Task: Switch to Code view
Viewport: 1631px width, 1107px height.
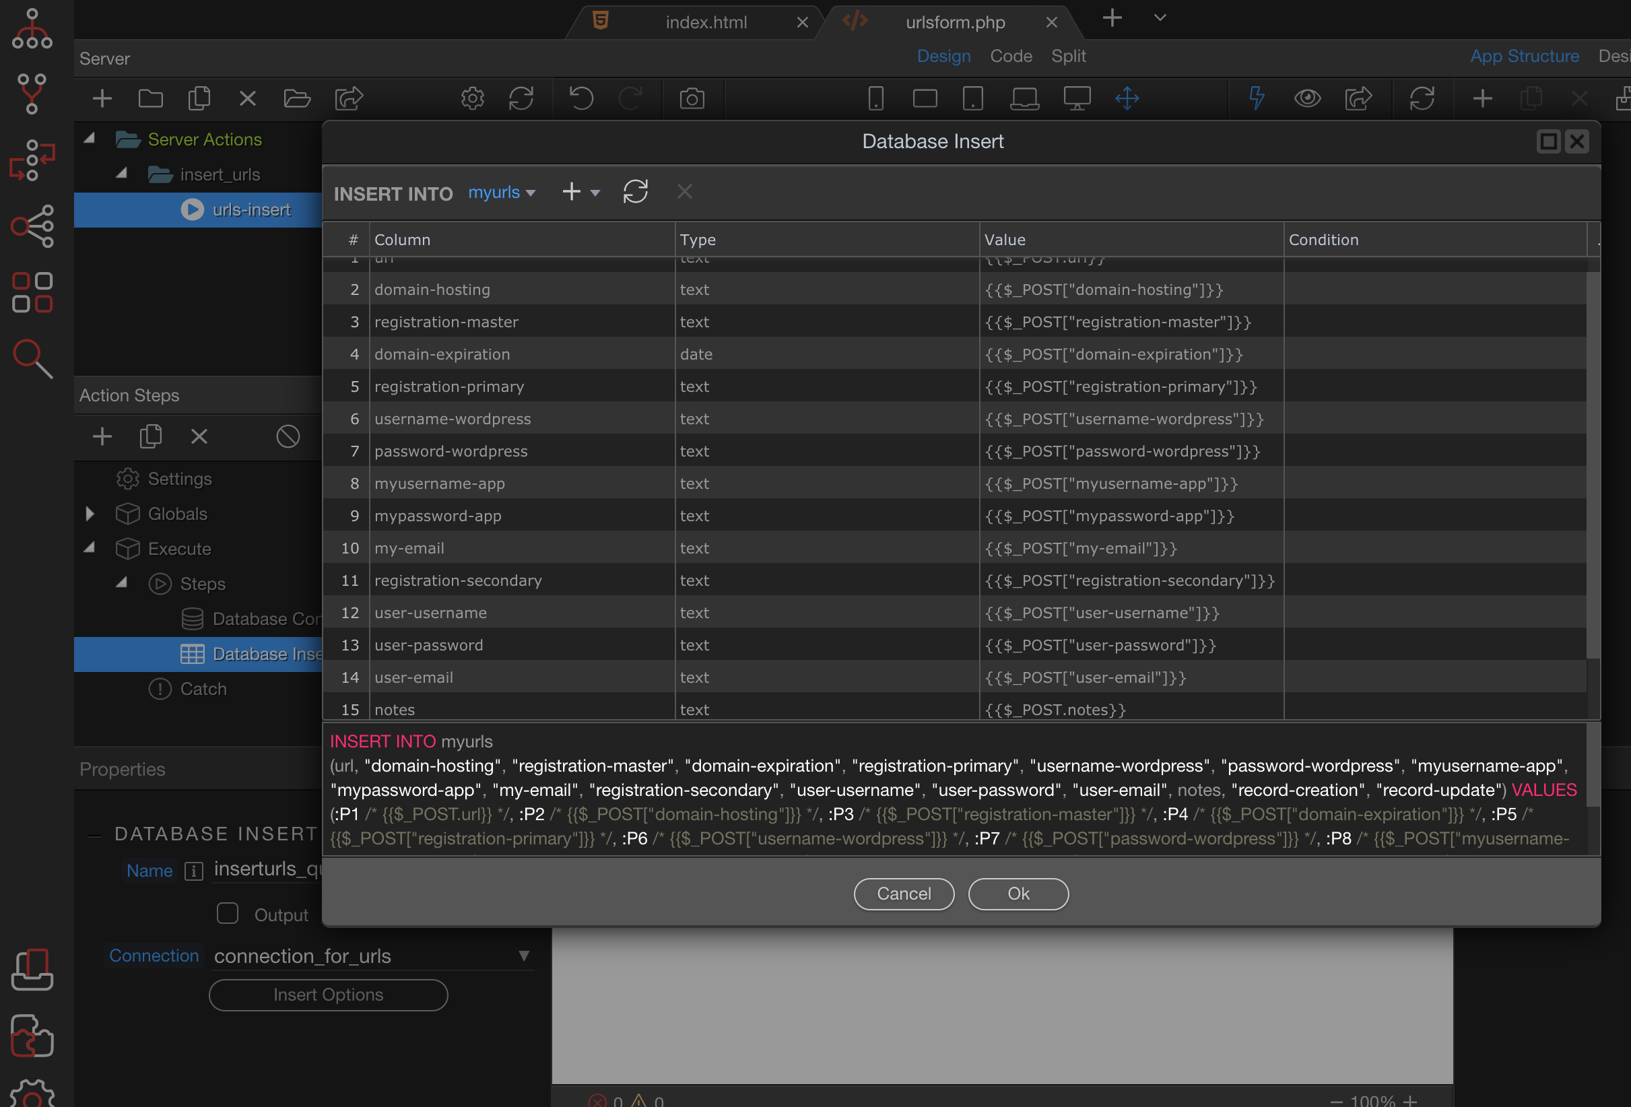Action: 1011,56
